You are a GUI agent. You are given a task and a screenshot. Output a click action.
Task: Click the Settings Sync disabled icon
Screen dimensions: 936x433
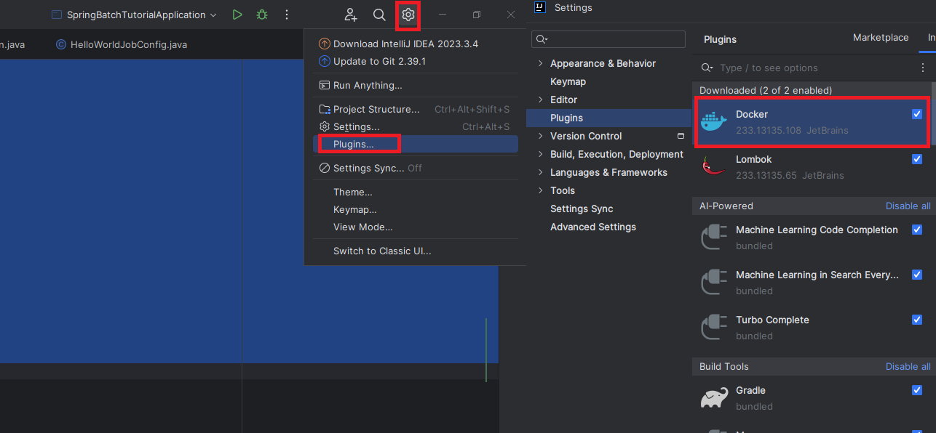pos(325,168)
